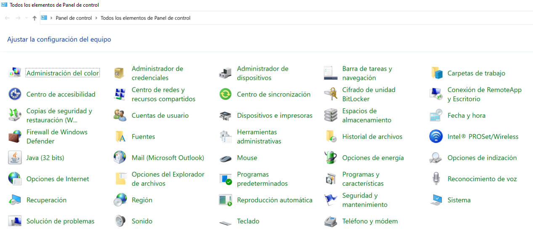Image resolution: width=533 pixels, height=251 pixels.
Task: Click the Centro de accesibilidad icon
Action: (x=15, y=94)
